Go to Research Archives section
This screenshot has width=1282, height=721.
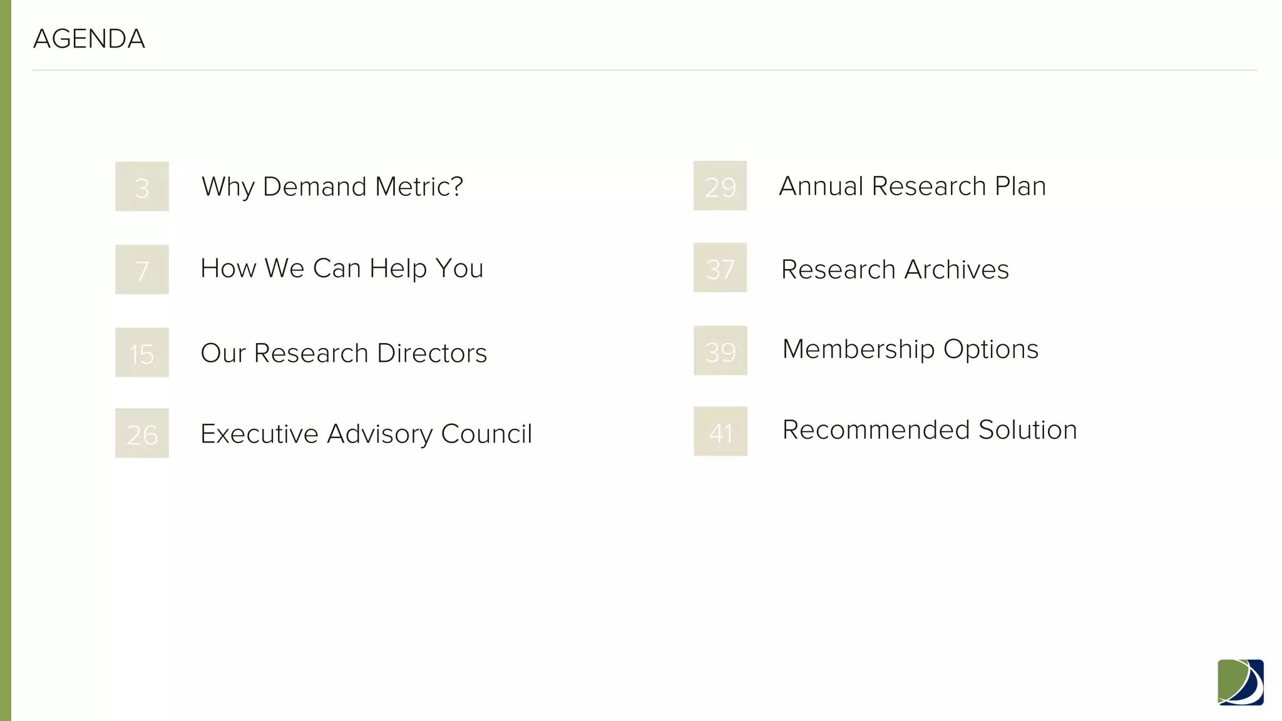(895, 269)
